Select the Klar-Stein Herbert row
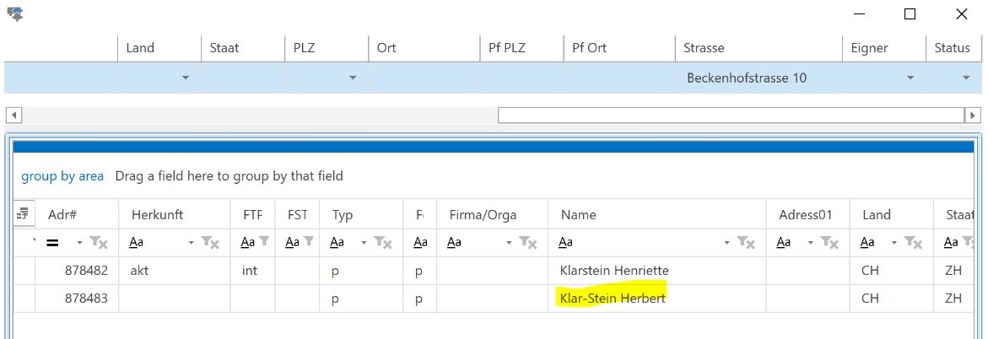988x339 pixels. pyautogui.click(x=612, y=299)
